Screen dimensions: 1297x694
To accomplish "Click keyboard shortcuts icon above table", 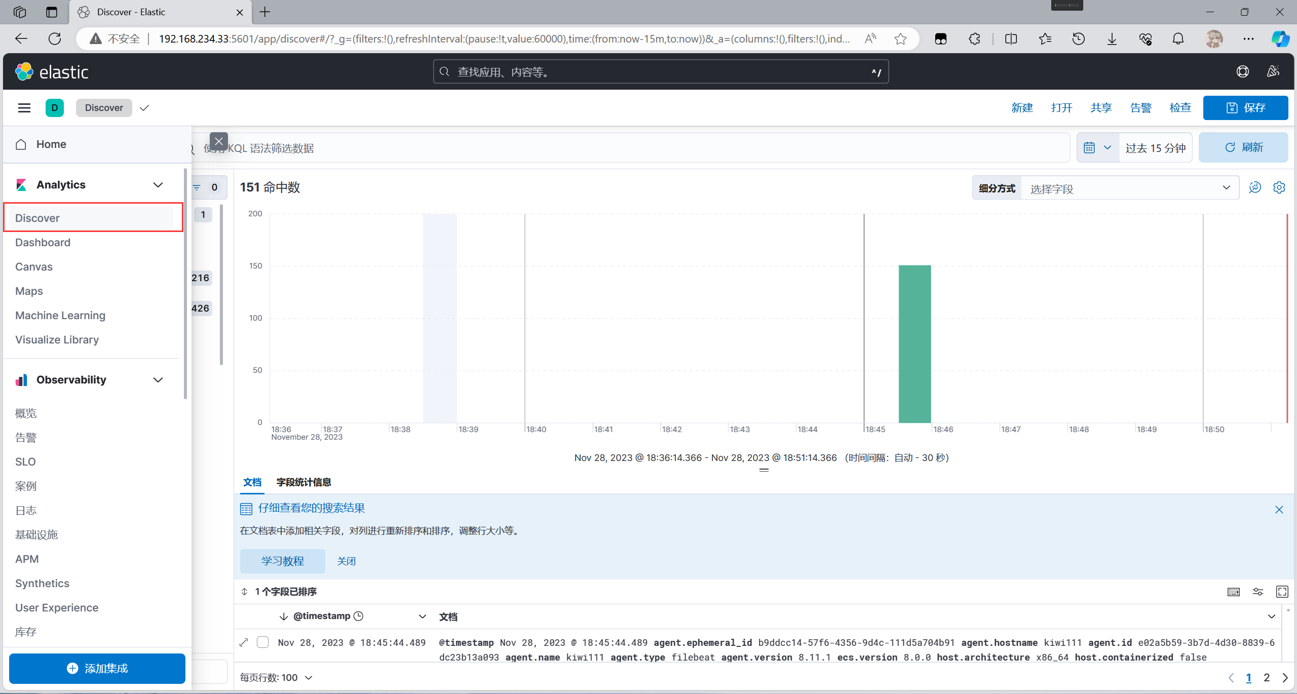I will 1233,592.
